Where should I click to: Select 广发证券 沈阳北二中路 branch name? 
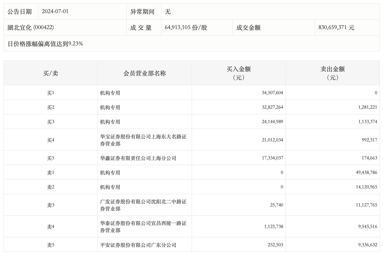(143, 205)
